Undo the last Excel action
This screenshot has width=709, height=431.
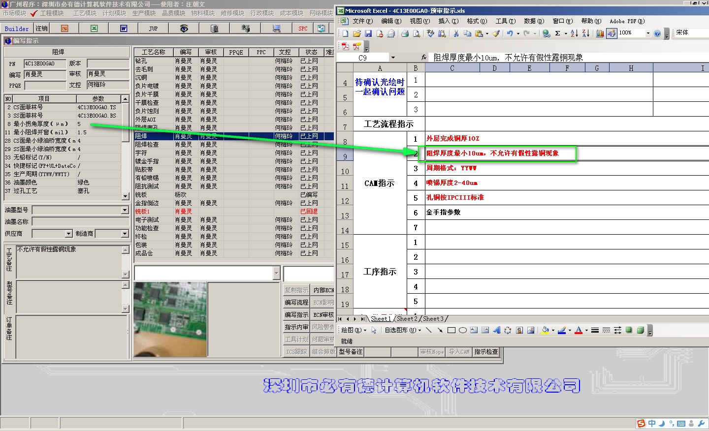pyautogui.click(x=510, y=33)
